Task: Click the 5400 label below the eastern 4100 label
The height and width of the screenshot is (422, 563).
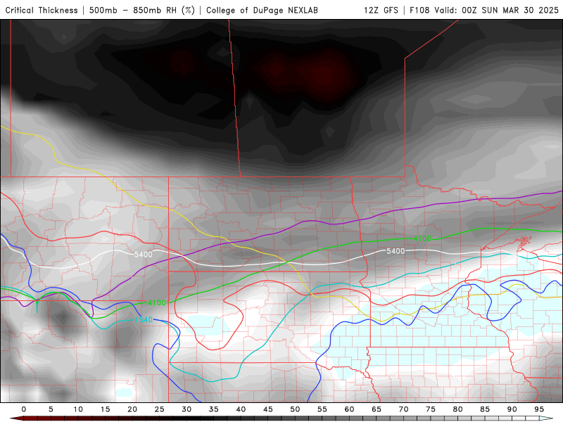Action: [396, 251]
